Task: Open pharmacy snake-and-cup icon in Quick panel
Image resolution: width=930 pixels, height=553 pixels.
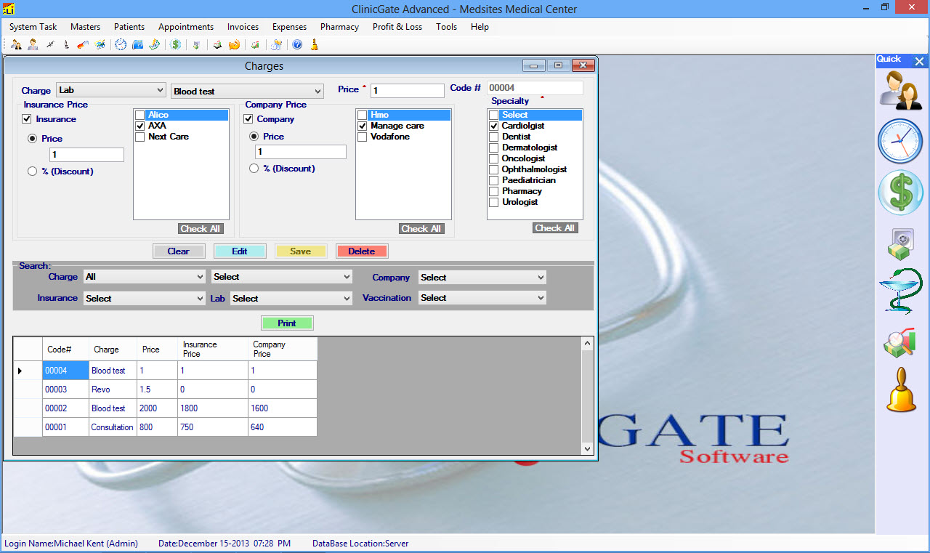Action: (x=900, y=291)
